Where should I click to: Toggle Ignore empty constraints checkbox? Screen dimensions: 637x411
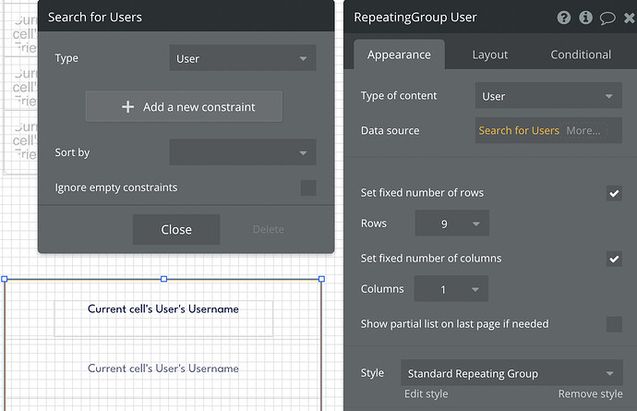(308, 188)
